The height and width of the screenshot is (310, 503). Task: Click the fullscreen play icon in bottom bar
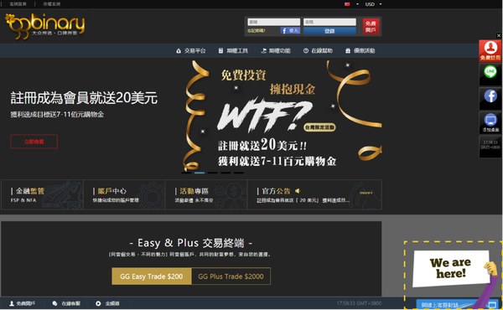coord(98,303)
